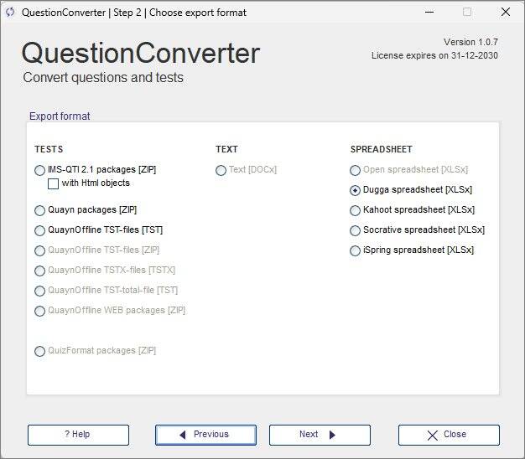Select Dugga spreadsheet [XLSx] radio button

[x=356, y=190]
